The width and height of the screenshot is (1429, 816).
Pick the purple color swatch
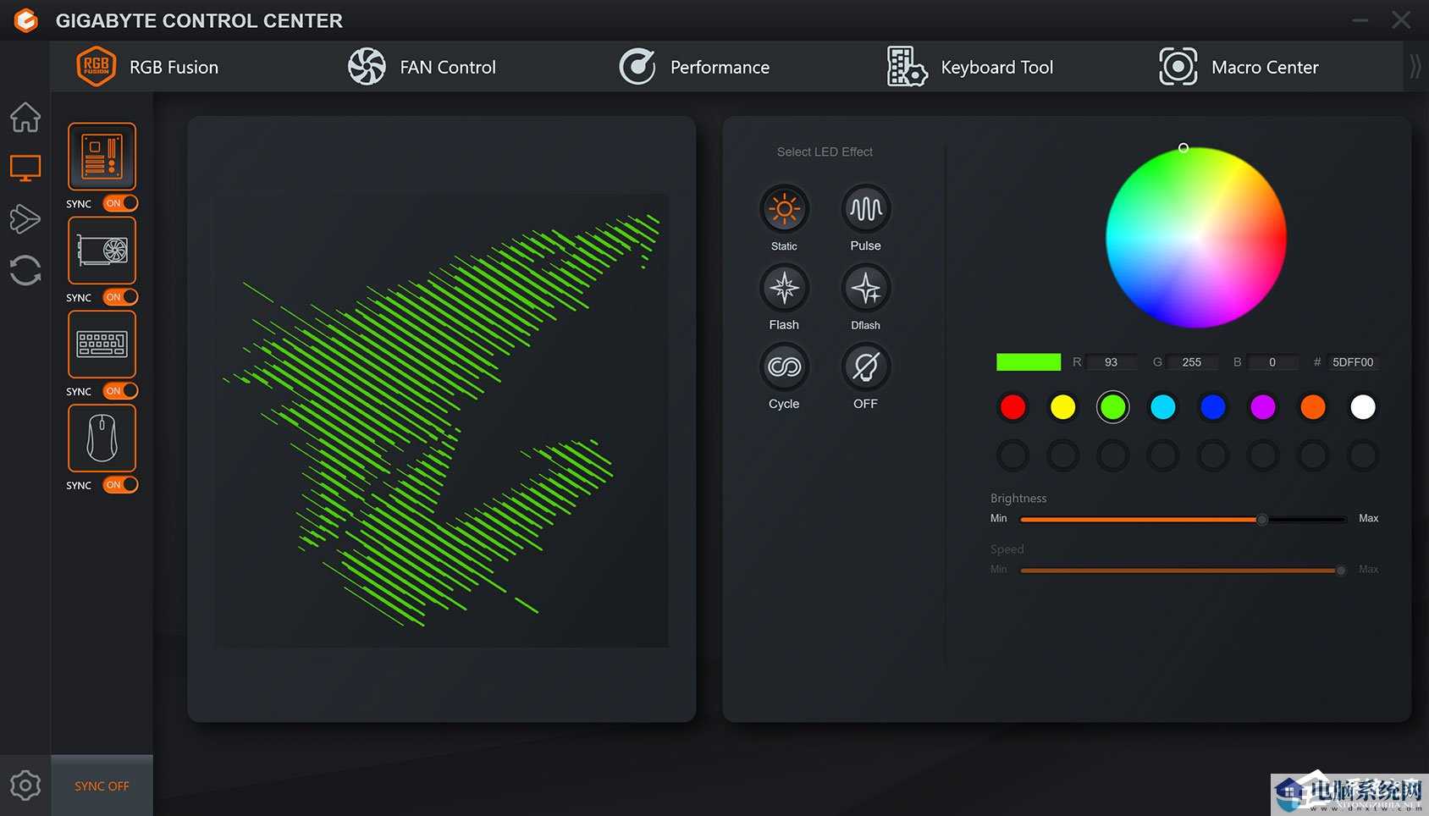[1262, 407]
